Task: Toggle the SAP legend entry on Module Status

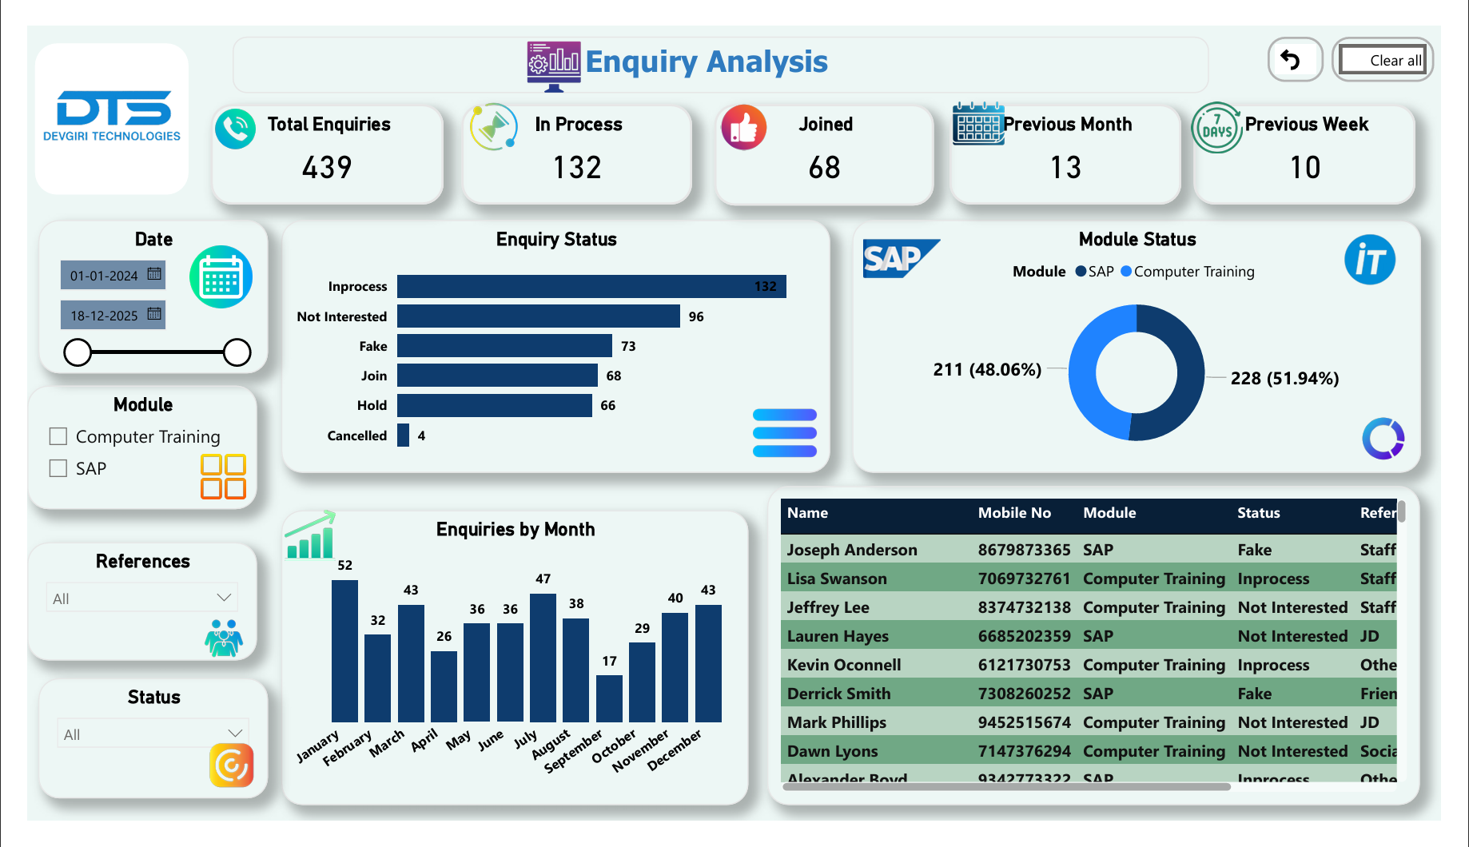Action: 1095,271
